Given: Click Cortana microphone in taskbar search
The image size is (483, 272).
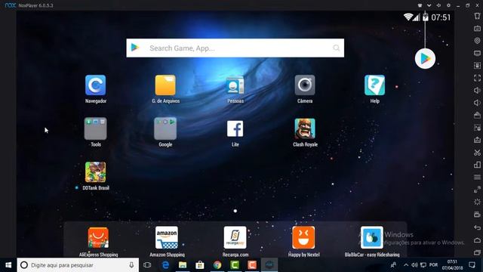Looking at the screenshot, I should [131, 265].
